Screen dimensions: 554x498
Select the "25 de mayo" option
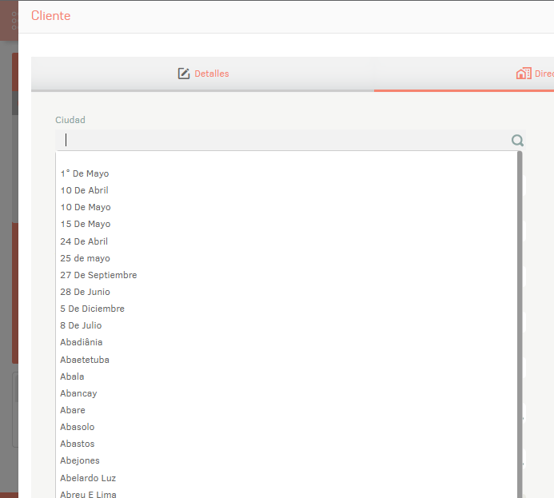(286, 258)
